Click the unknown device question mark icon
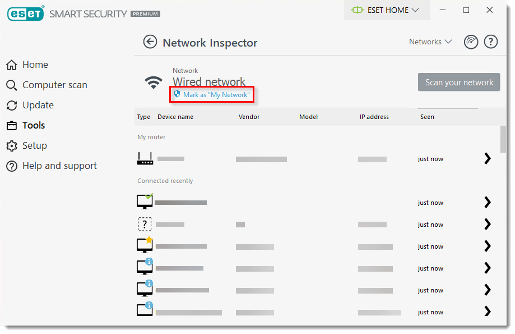Image resolution: width=515 pixels, height=334 pixels. pos(145,224)
